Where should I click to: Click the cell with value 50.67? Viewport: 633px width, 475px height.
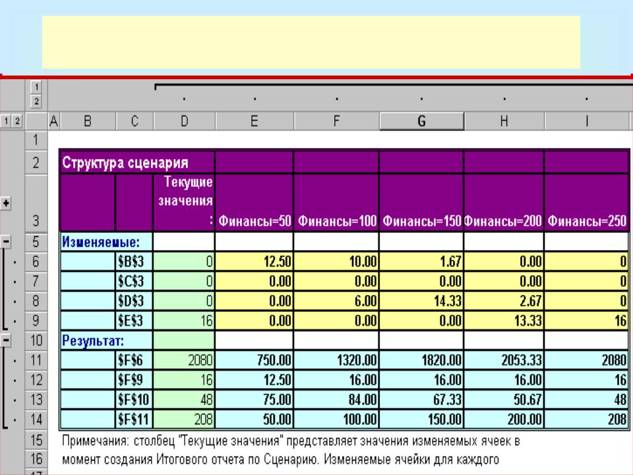(504, 400)
